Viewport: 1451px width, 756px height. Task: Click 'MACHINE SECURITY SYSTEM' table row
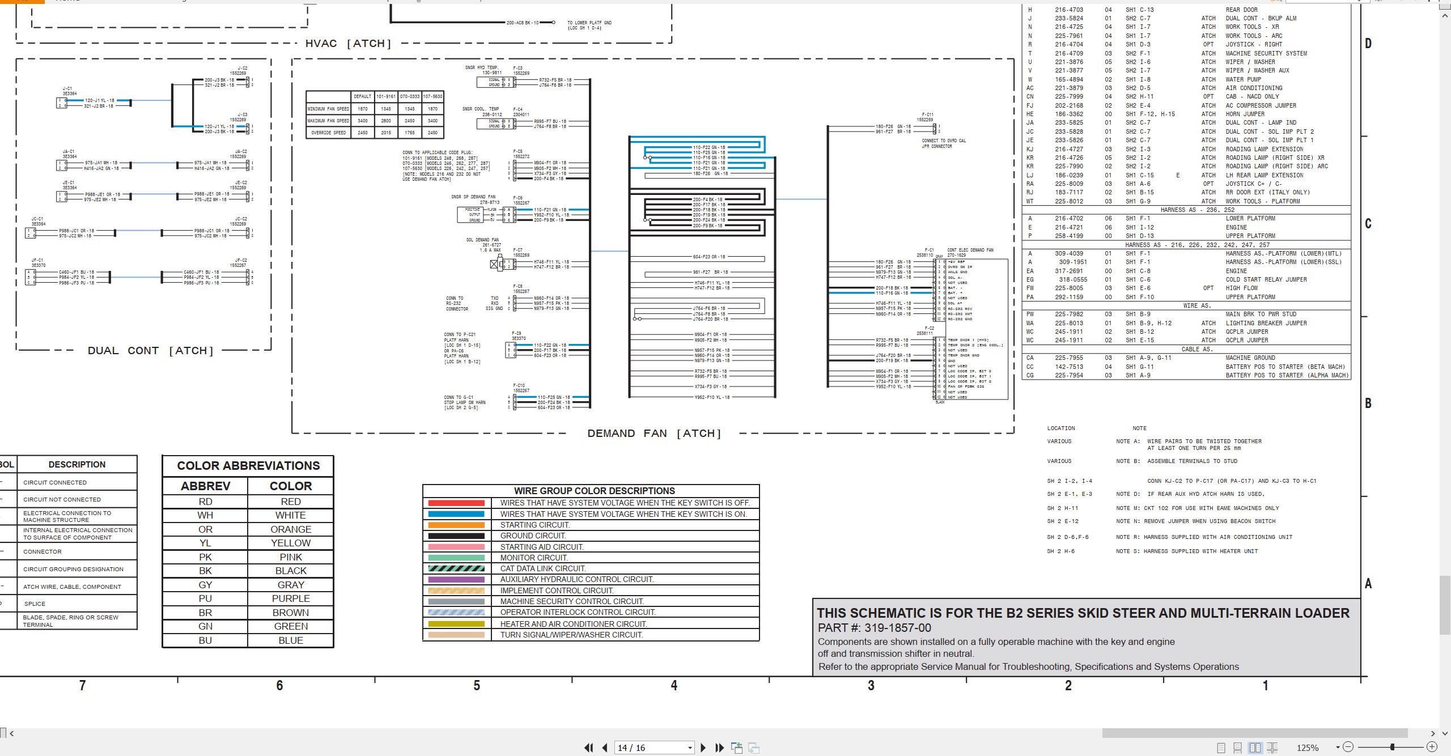click(1186, 53)
